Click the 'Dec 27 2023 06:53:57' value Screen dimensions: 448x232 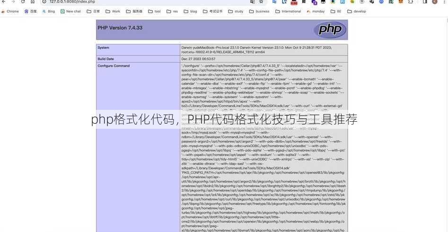[198, 59]
